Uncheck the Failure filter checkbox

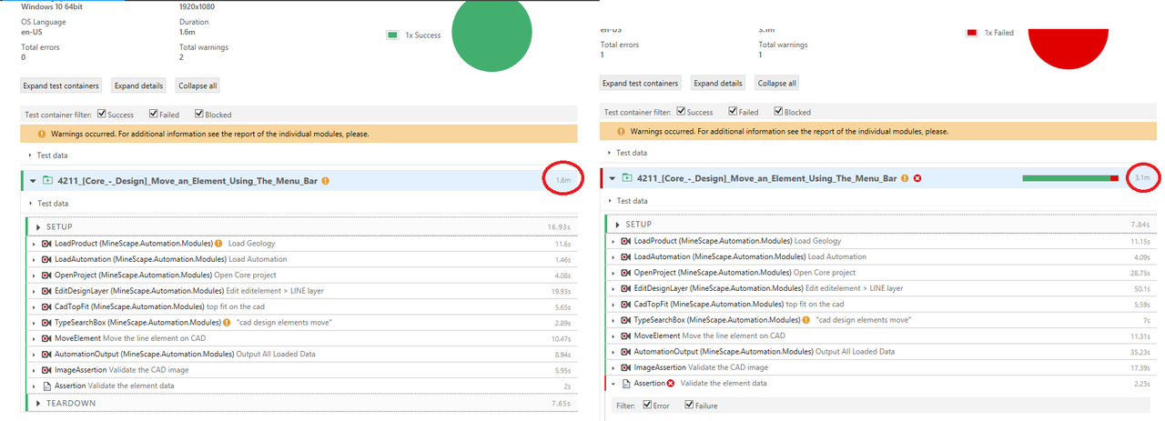[690, 406]
